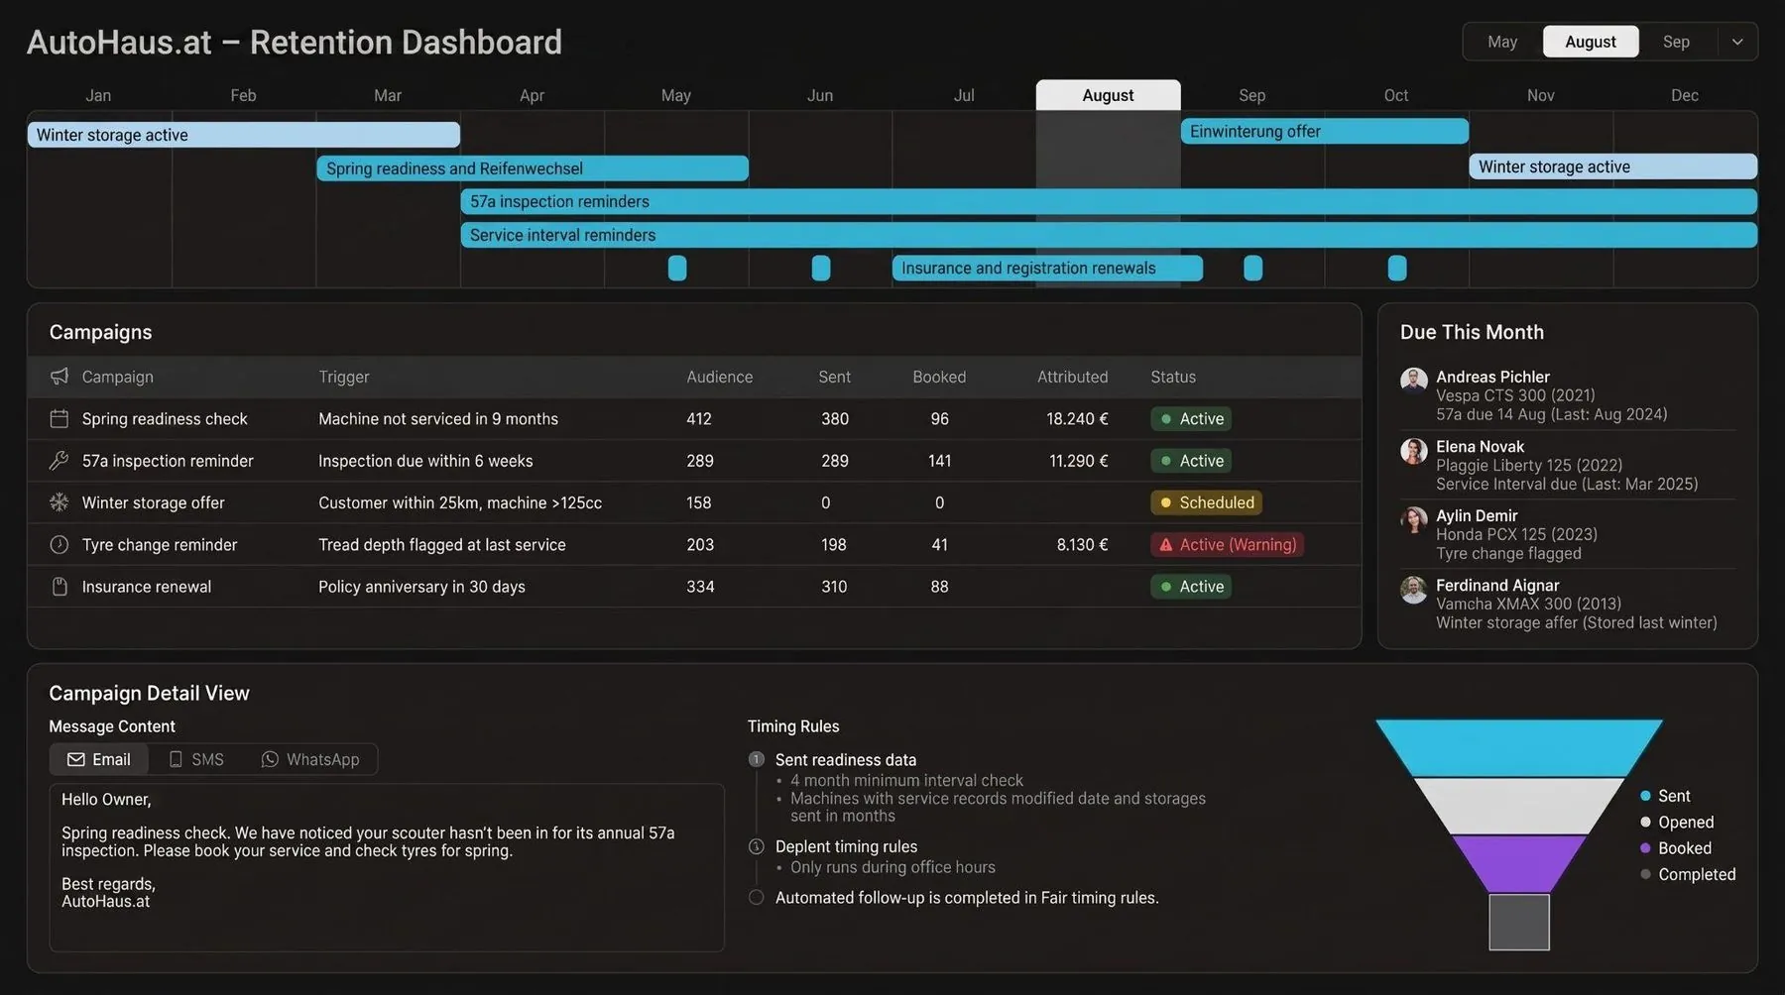Image resolution: width=1785 pixels, height=995 pixels.
Task: Click the phone icon on SMS tab
Action: pos(176,760)
